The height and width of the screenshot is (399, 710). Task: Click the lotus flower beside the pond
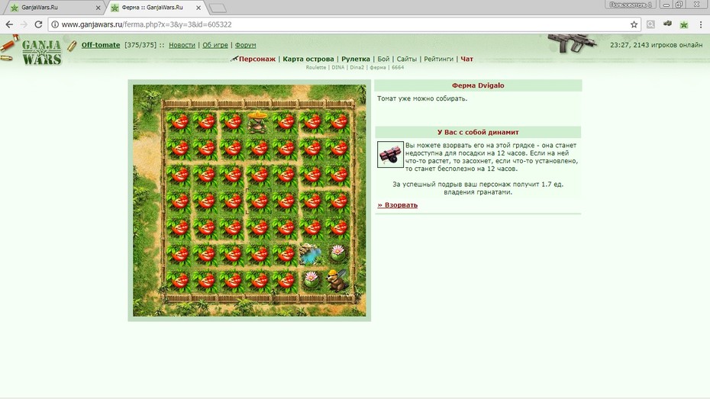coord(337,253)
